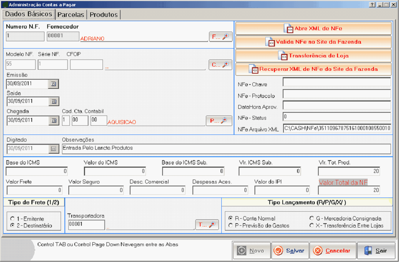Select 1 - Emitente freight radio option
The width and height of the screenshot is (399, 262).
point(13,219)
